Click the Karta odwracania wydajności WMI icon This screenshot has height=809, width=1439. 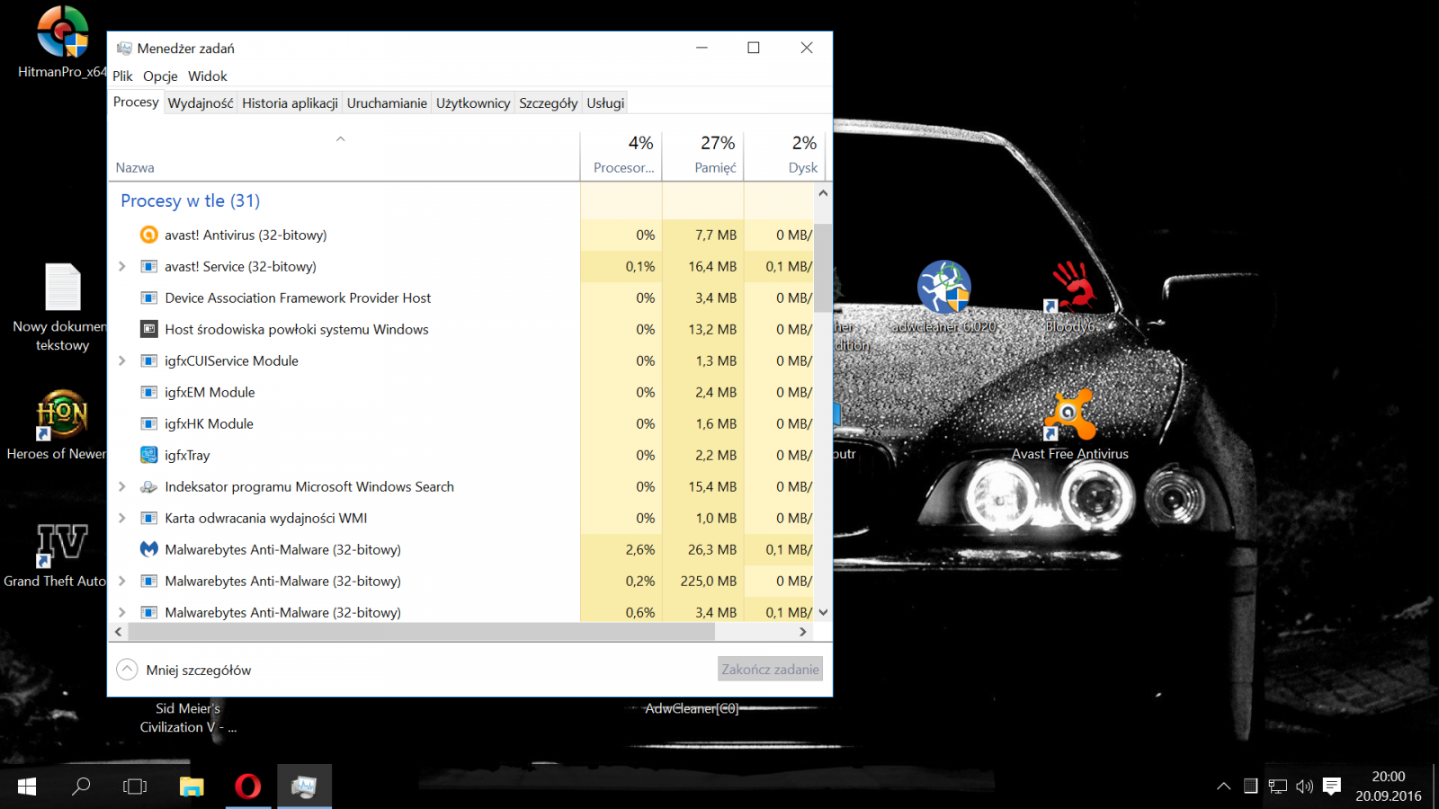click(149, 518)
